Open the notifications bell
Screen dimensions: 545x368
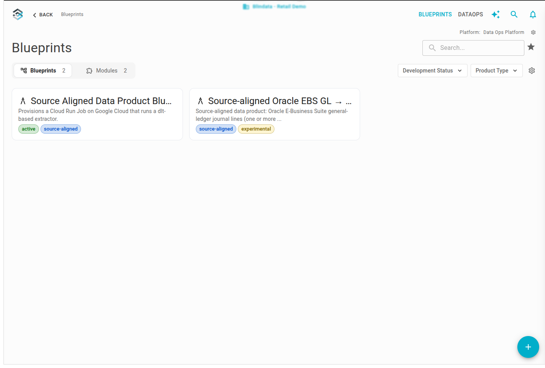pyautogui.click(x=533, y=14)
